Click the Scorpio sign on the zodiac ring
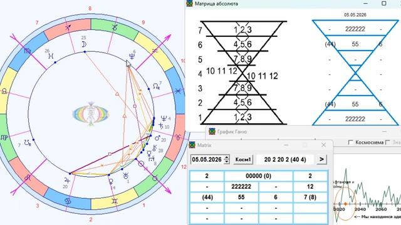Image resolution: width=401 pixels, height=225 pixels. 28,51
